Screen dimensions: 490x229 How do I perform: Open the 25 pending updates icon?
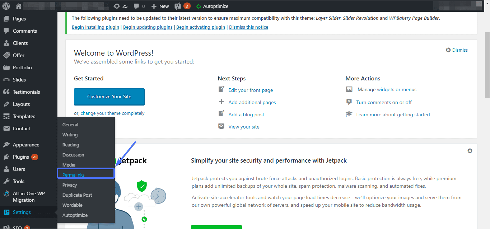pos(121,6)
